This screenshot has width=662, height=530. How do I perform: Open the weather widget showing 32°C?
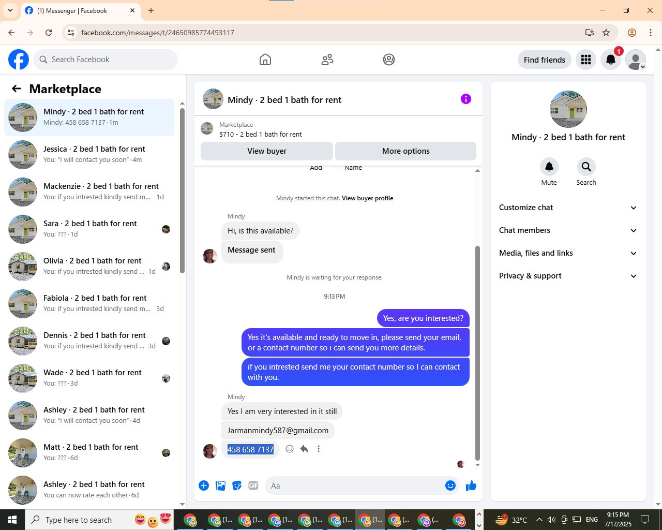511,520
